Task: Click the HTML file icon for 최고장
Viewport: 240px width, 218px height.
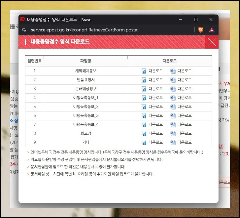Action: (x=144, y=133)
